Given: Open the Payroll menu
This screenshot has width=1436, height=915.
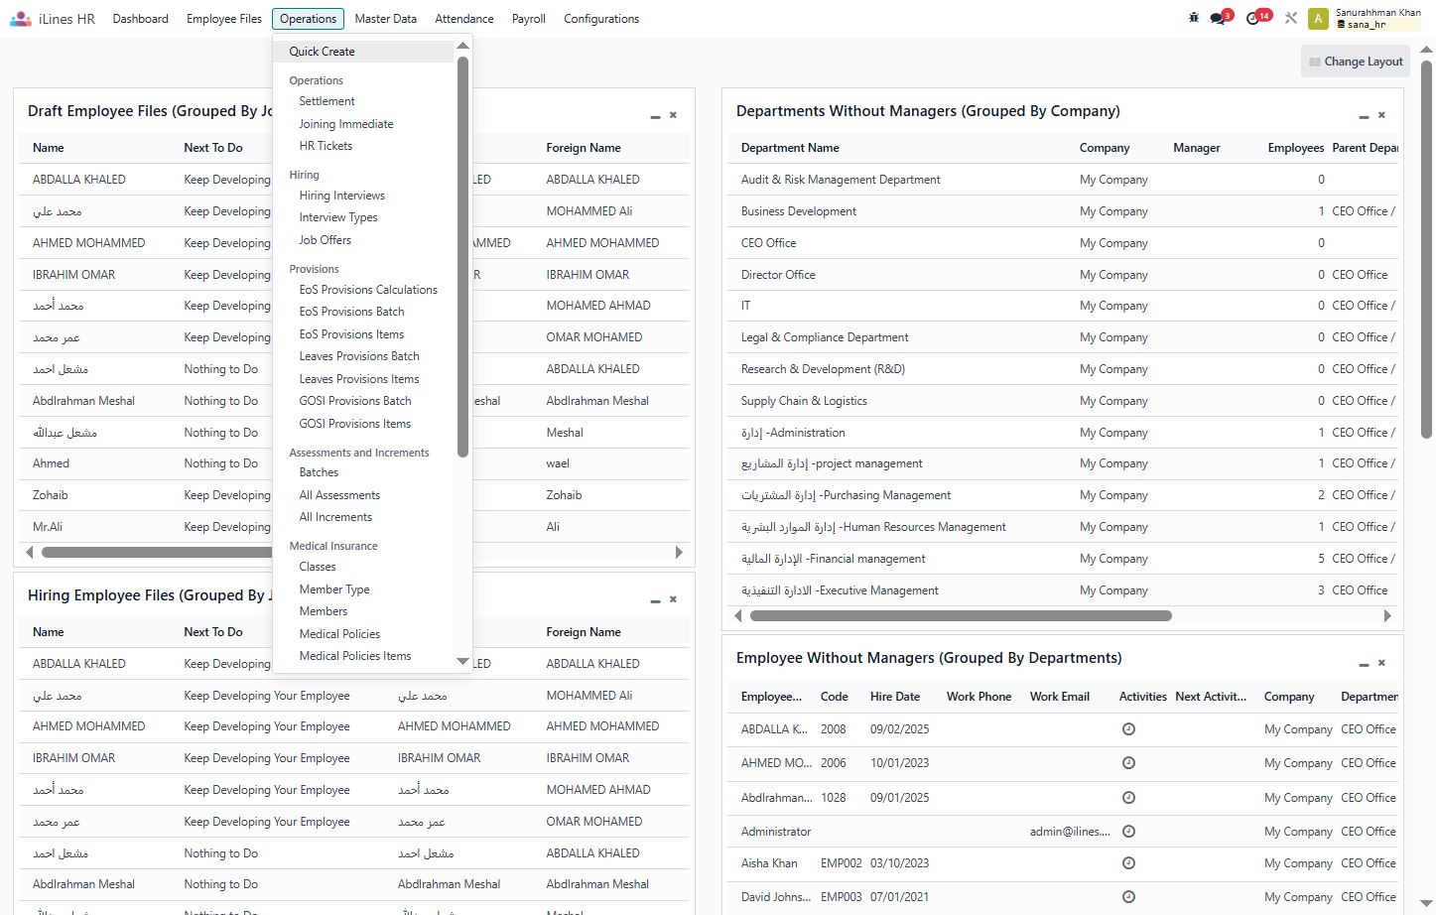Looking at the screenshot, I should pos(529,19).
